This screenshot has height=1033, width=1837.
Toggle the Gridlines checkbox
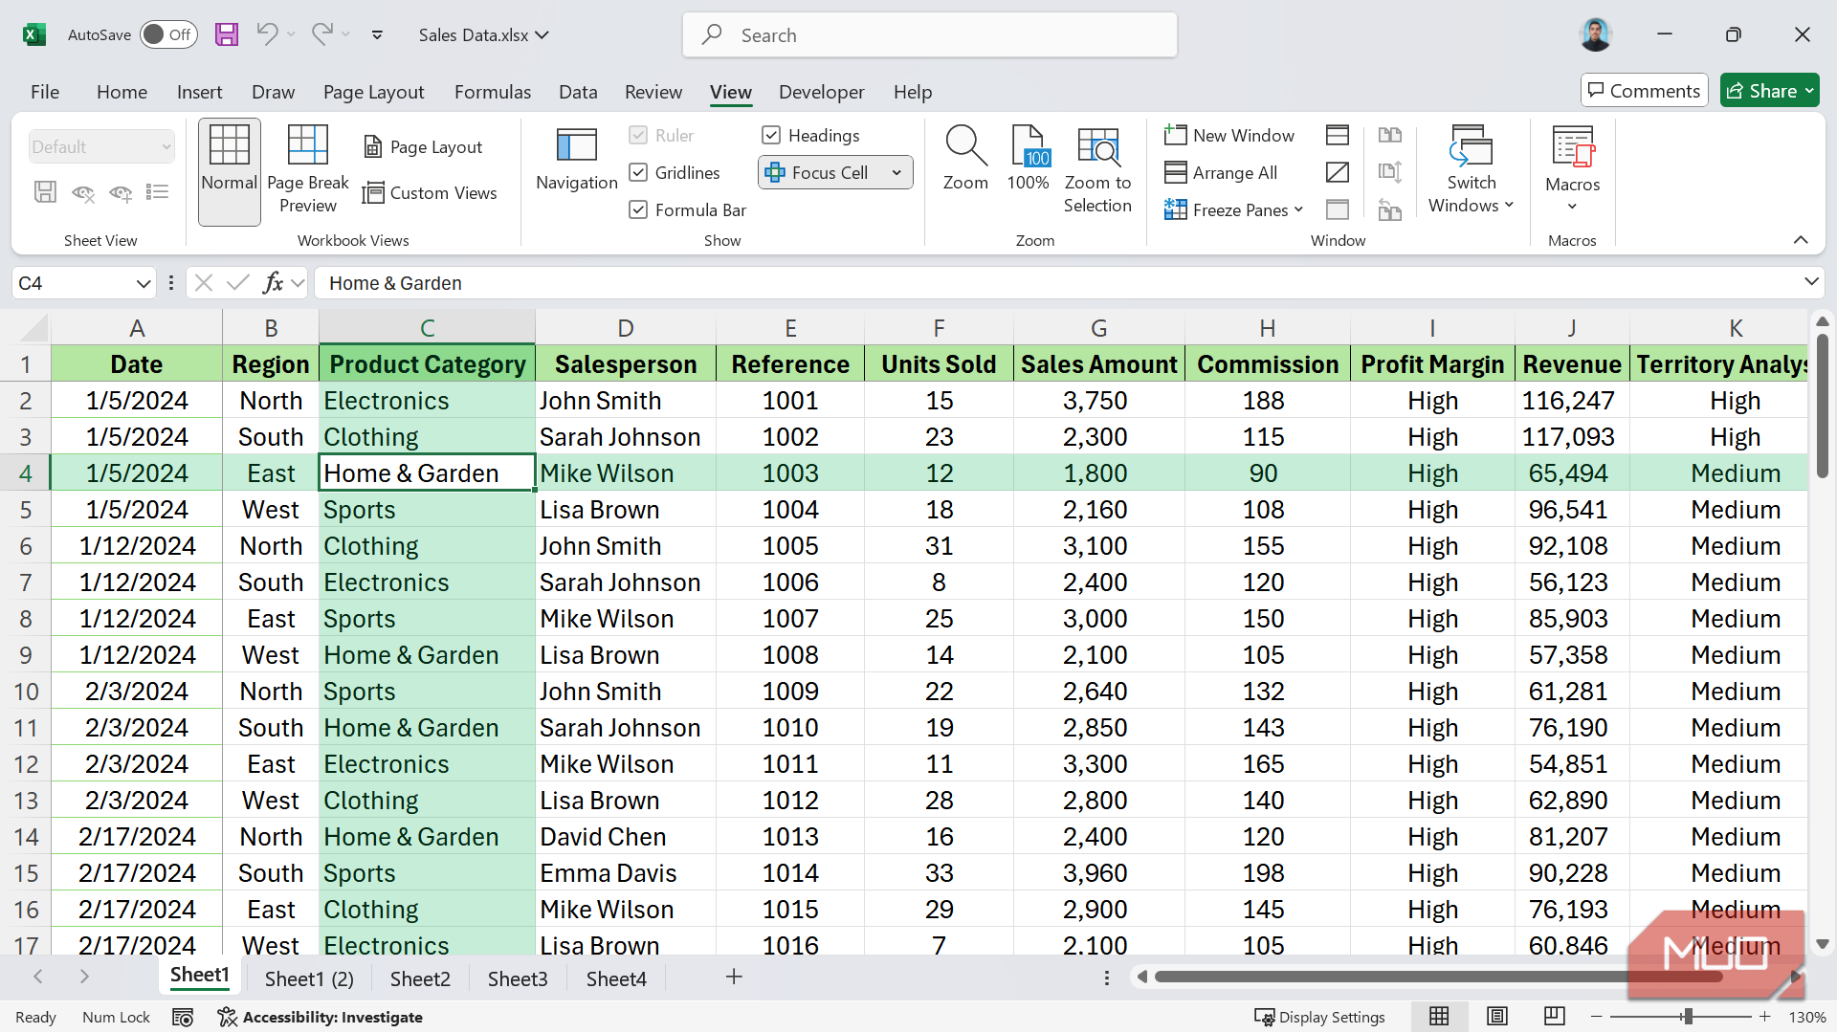pyautogui.click(x=638, y=172)
